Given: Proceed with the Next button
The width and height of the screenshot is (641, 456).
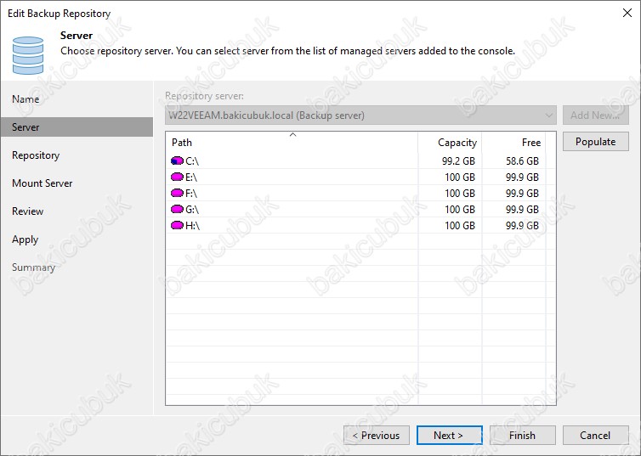Looking at the screenshot, I should pos(449,435).
